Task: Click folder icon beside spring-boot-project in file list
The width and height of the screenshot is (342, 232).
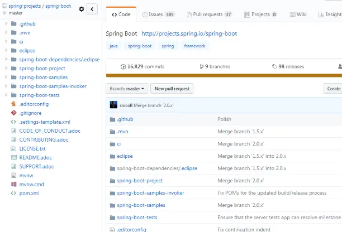Action: (x=112, y=181)
